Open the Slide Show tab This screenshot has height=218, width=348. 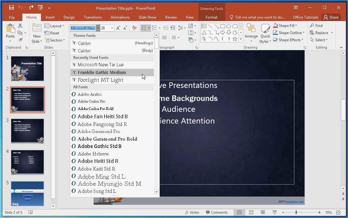pos(147,17)
